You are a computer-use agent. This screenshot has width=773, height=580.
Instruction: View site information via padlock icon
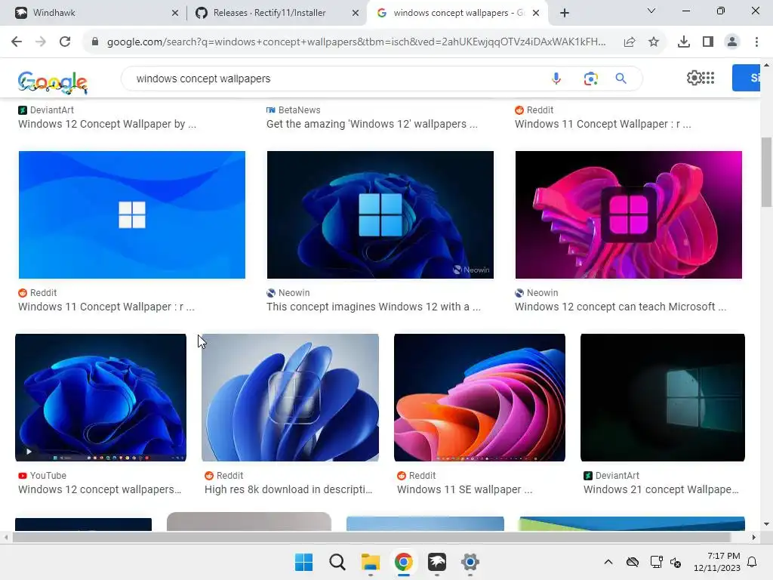[x=95, y=42]
